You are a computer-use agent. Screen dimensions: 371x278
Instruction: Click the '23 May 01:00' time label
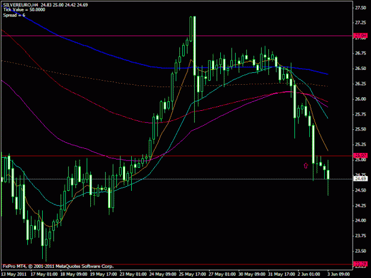(133, 274)
